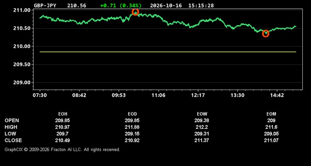Viewport: 311px width, 166px height.
Task: Click the CLOSE row label
Action: click(x=13, y=140)
